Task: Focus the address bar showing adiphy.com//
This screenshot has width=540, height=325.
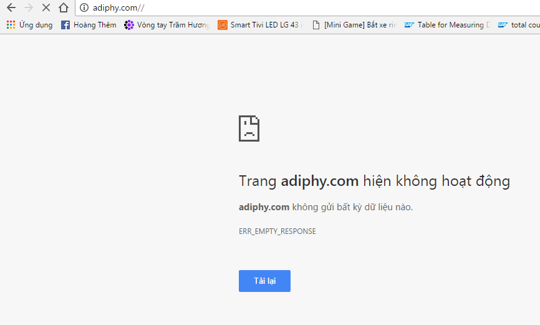Action: pyautogui.click(x=307, y=7)
